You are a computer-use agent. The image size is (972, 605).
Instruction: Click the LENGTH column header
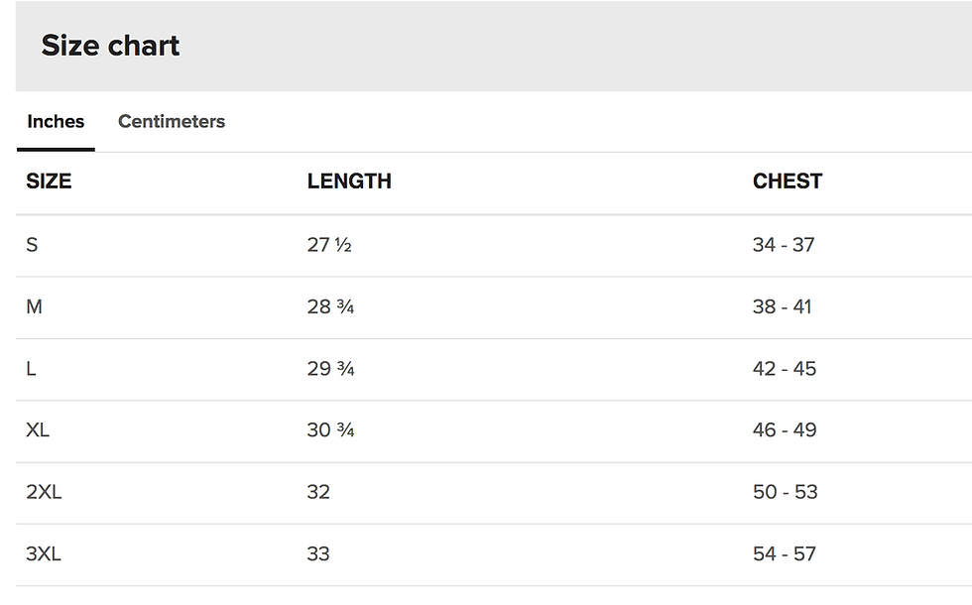[349, 181]
